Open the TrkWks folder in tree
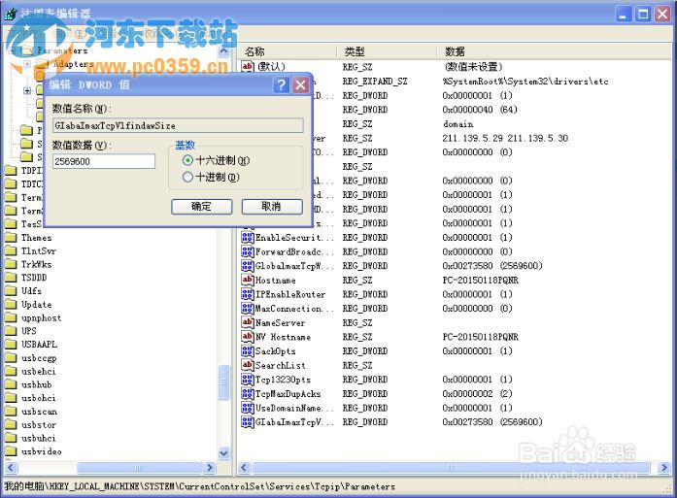 36,264
